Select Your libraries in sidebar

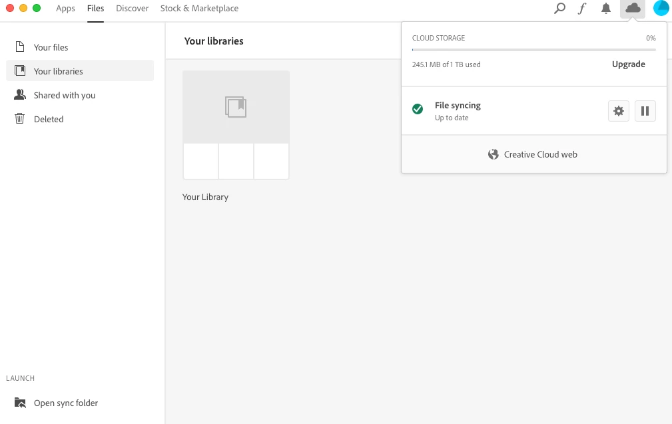[80, 70]
